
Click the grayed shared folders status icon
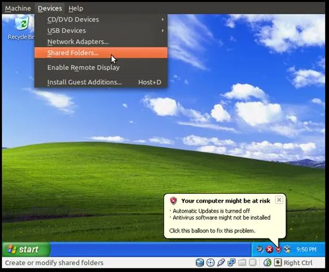tap(242, 263)
